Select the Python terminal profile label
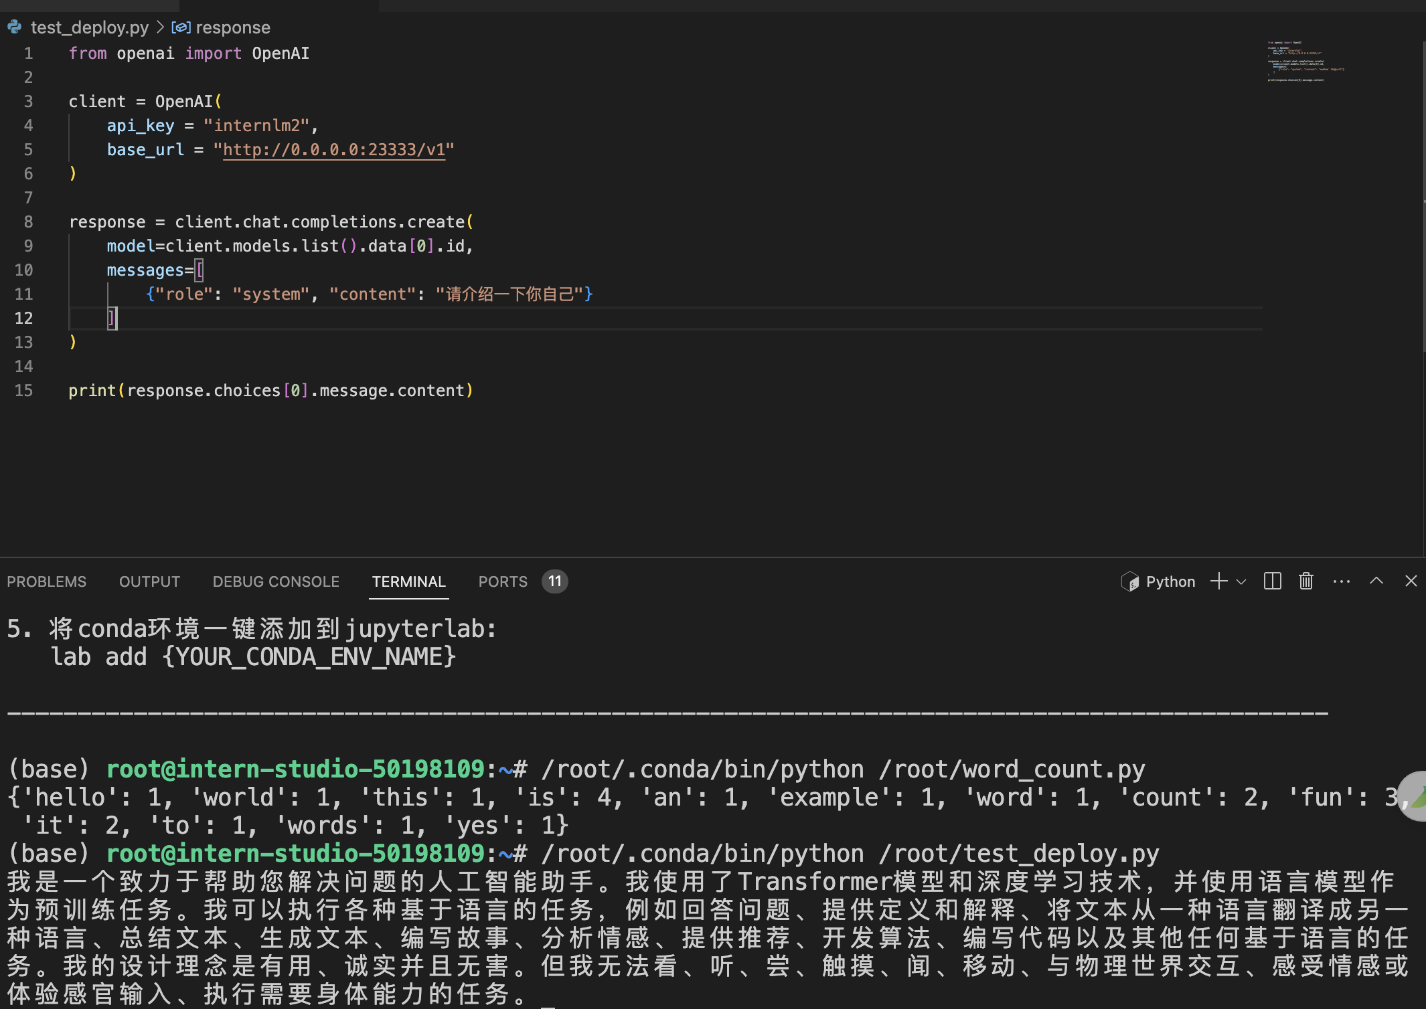Image resolution: width=1426 pixels, height=1009 pixels. pyautogui.click(x=1170, y=581)
